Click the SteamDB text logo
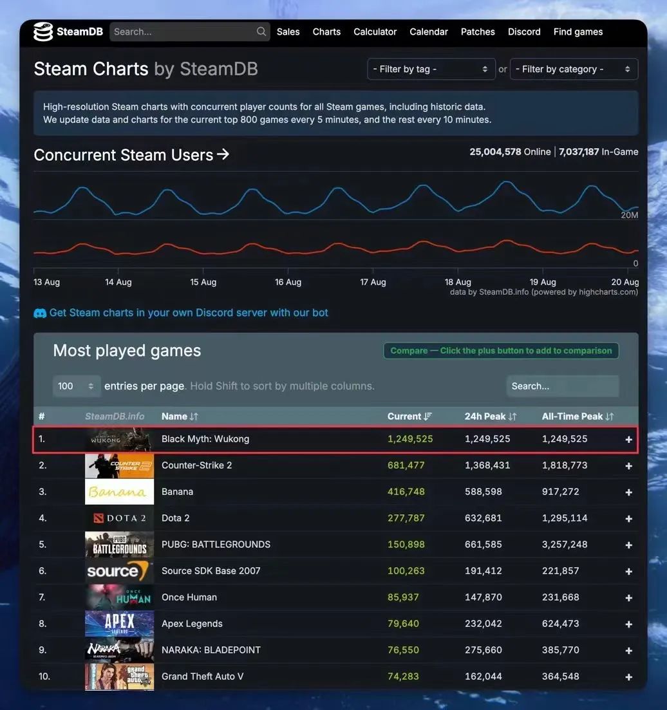Screen dimensions: 667x710 [80, 32]
